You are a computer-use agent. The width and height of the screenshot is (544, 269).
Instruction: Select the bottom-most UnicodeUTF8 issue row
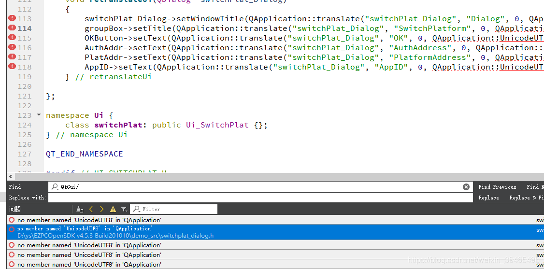click(x=275, y=265)
